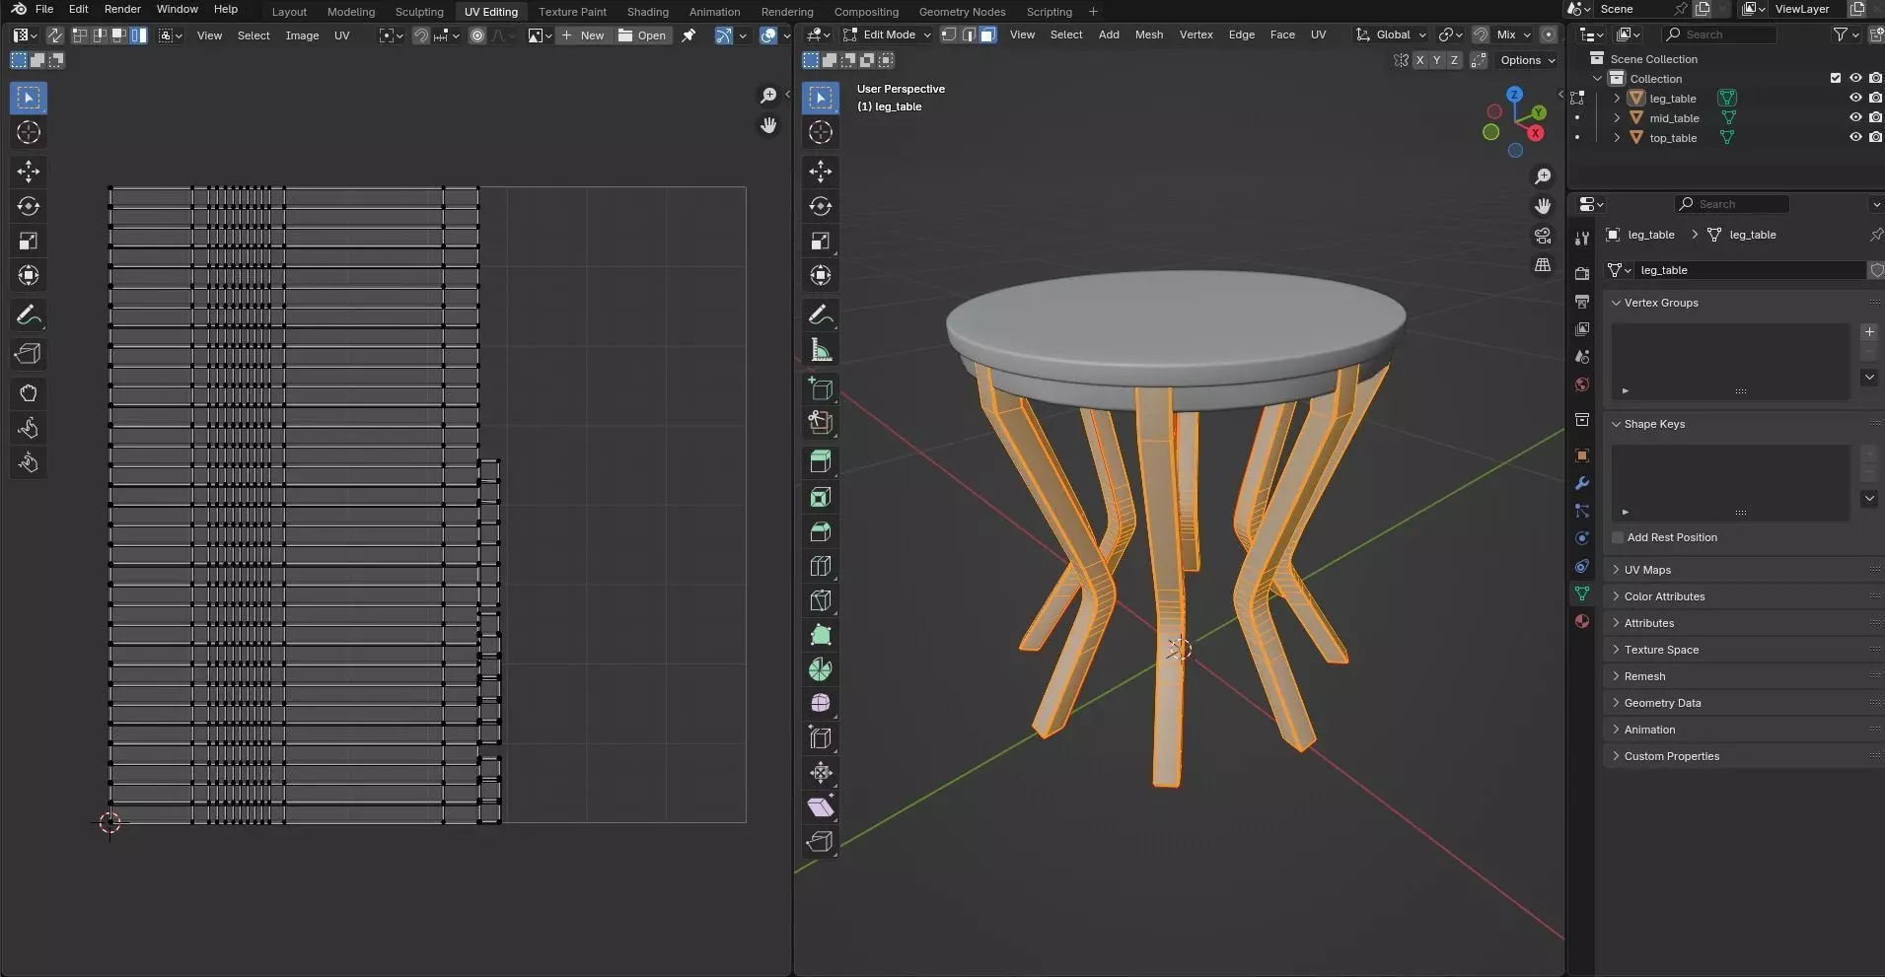Image resolution: width=1885 pixels, height=977 pixels.
Task: Select the Bevel tool
Action: tap(821, 531)
